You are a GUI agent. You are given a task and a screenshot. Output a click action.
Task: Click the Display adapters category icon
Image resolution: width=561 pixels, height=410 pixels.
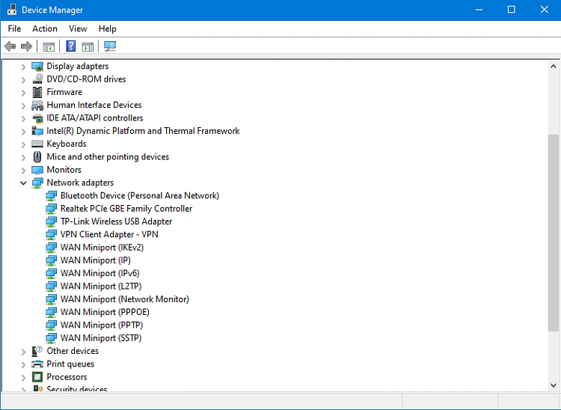(x=37, y=67)
